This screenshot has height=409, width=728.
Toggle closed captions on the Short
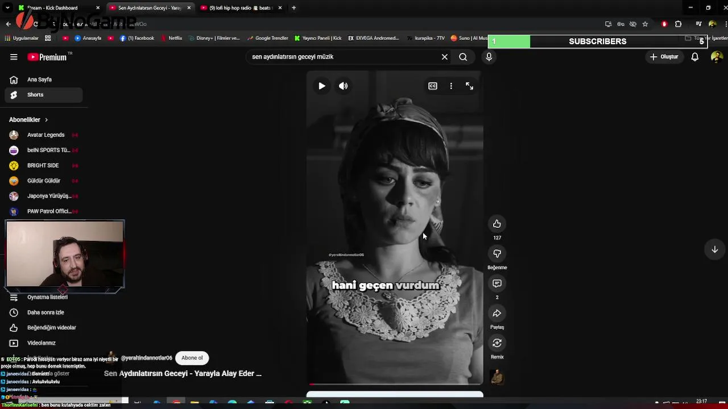tap(433, 86)
